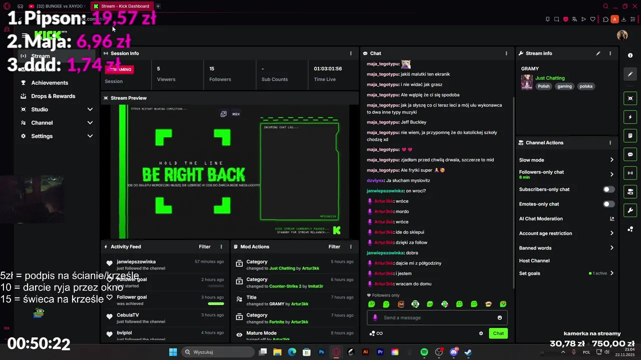The height and width of the screenshot is (360, 641).
Task: Click Host Channel action
Action: pos(534,260)
